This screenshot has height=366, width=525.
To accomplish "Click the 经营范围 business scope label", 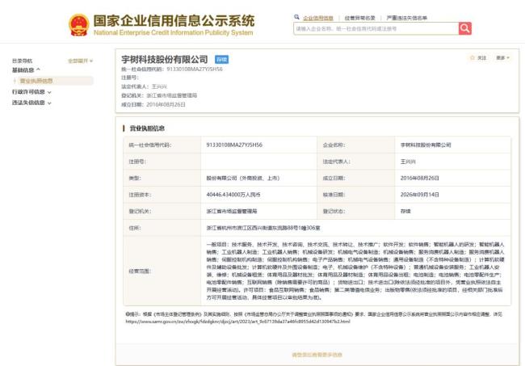I will [140, 271].
